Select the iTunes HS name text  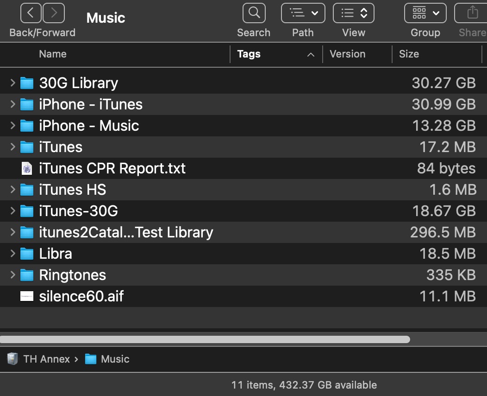pos(72,190)
